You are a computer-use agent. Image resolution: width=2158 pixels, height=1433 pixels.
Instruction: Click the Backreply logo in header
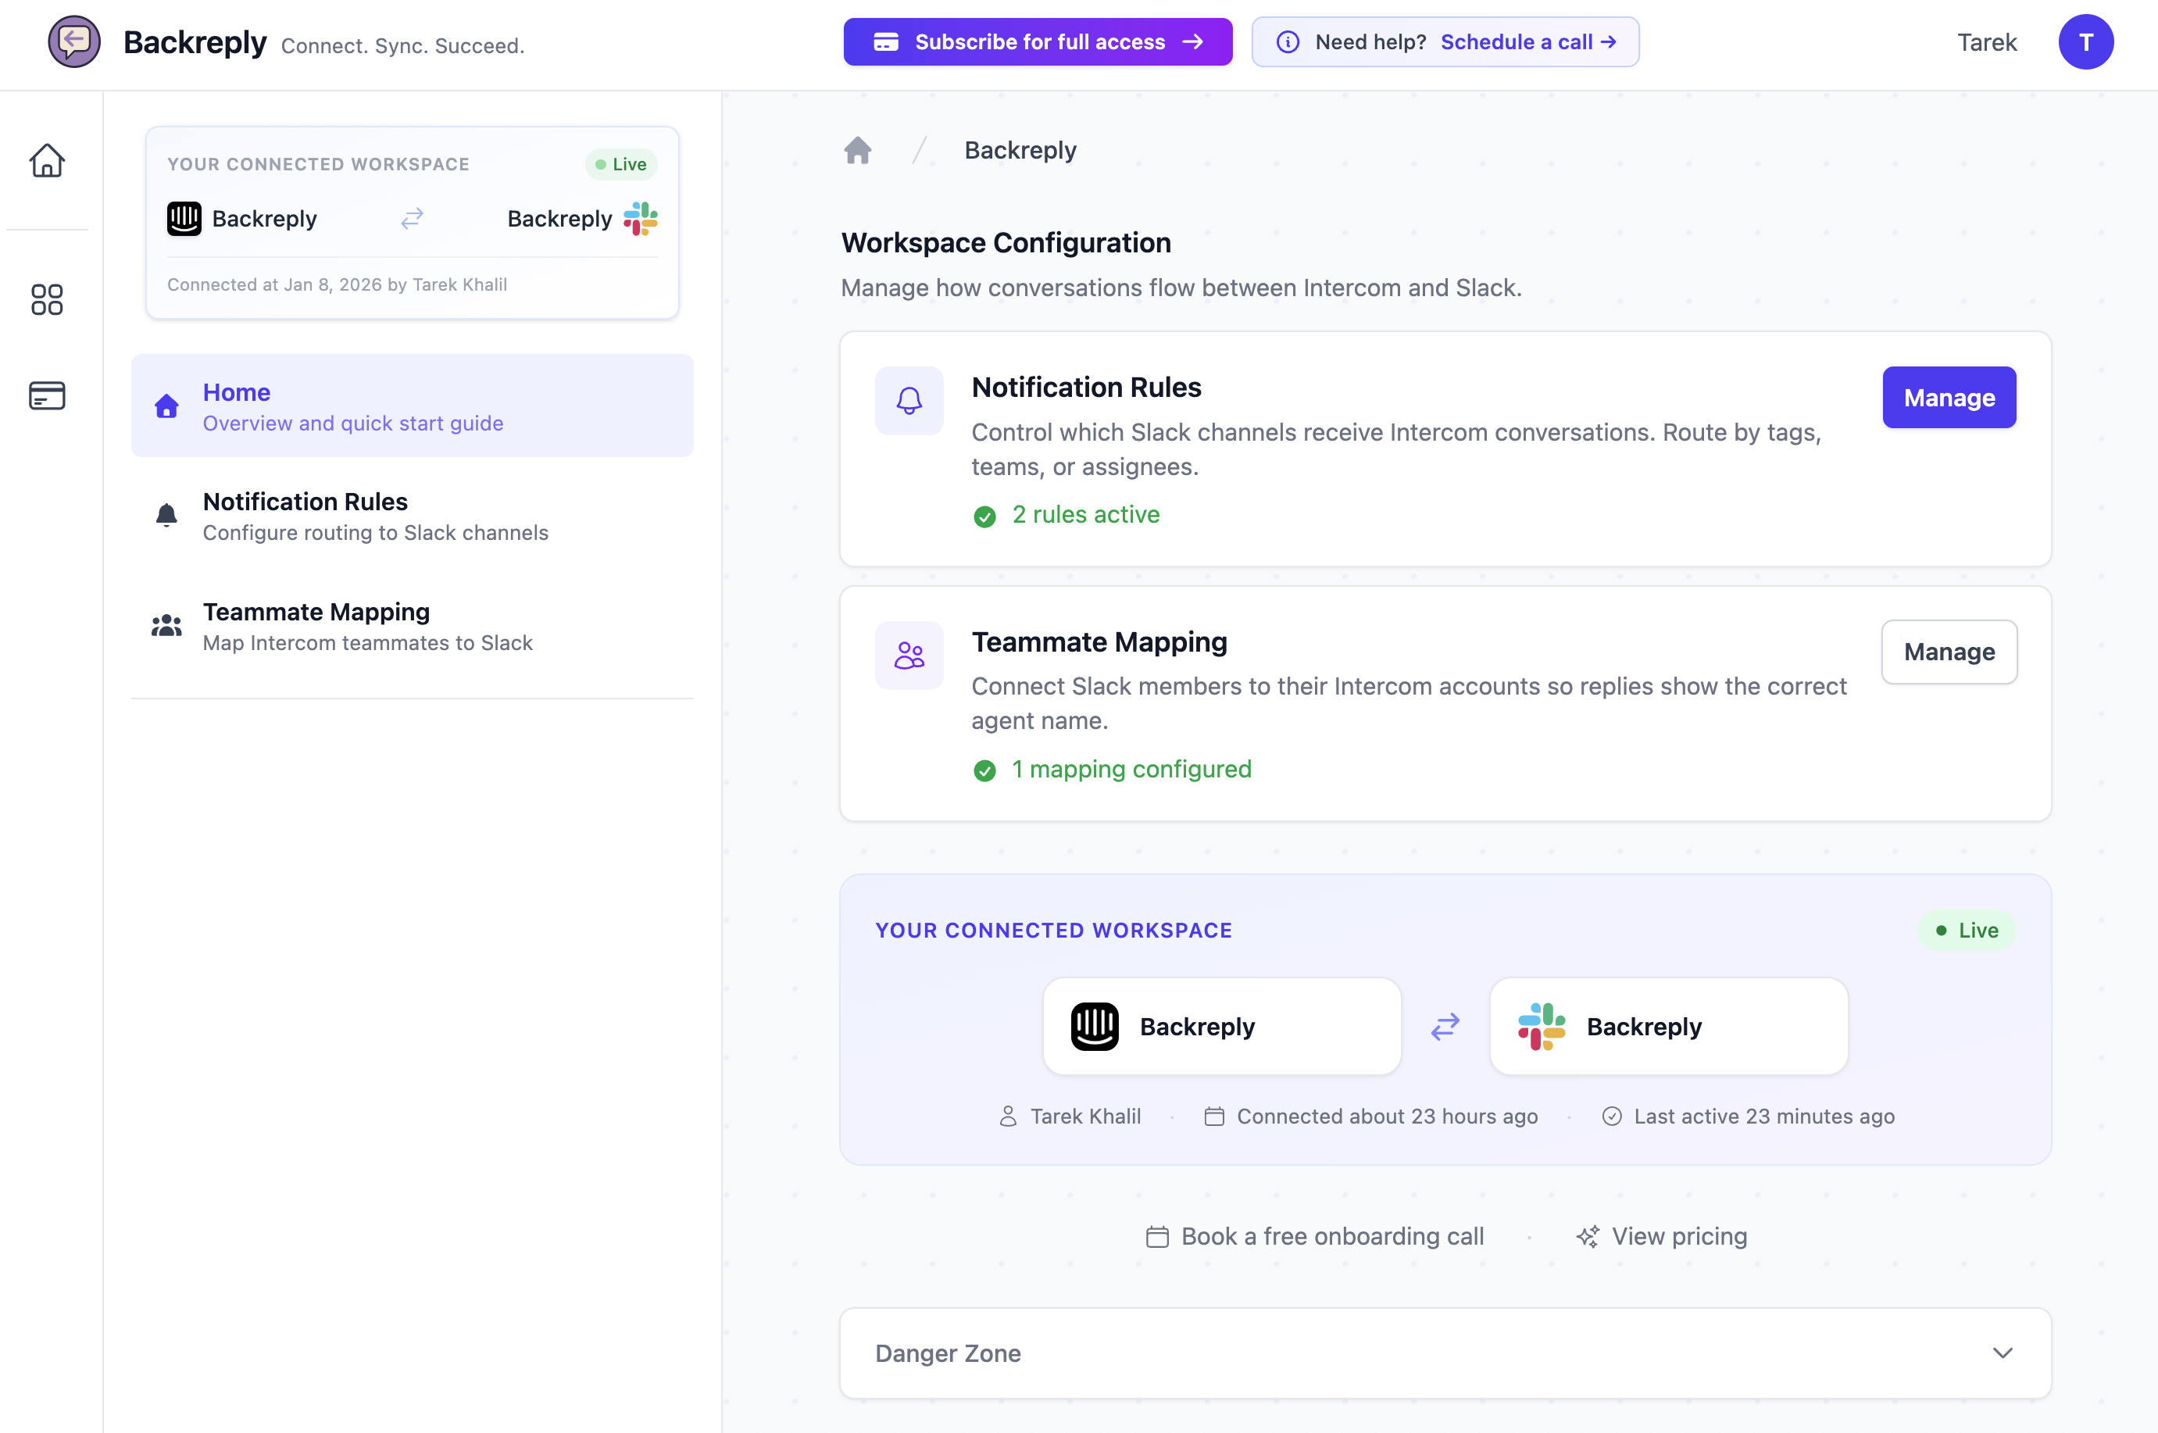pos(74,42)
